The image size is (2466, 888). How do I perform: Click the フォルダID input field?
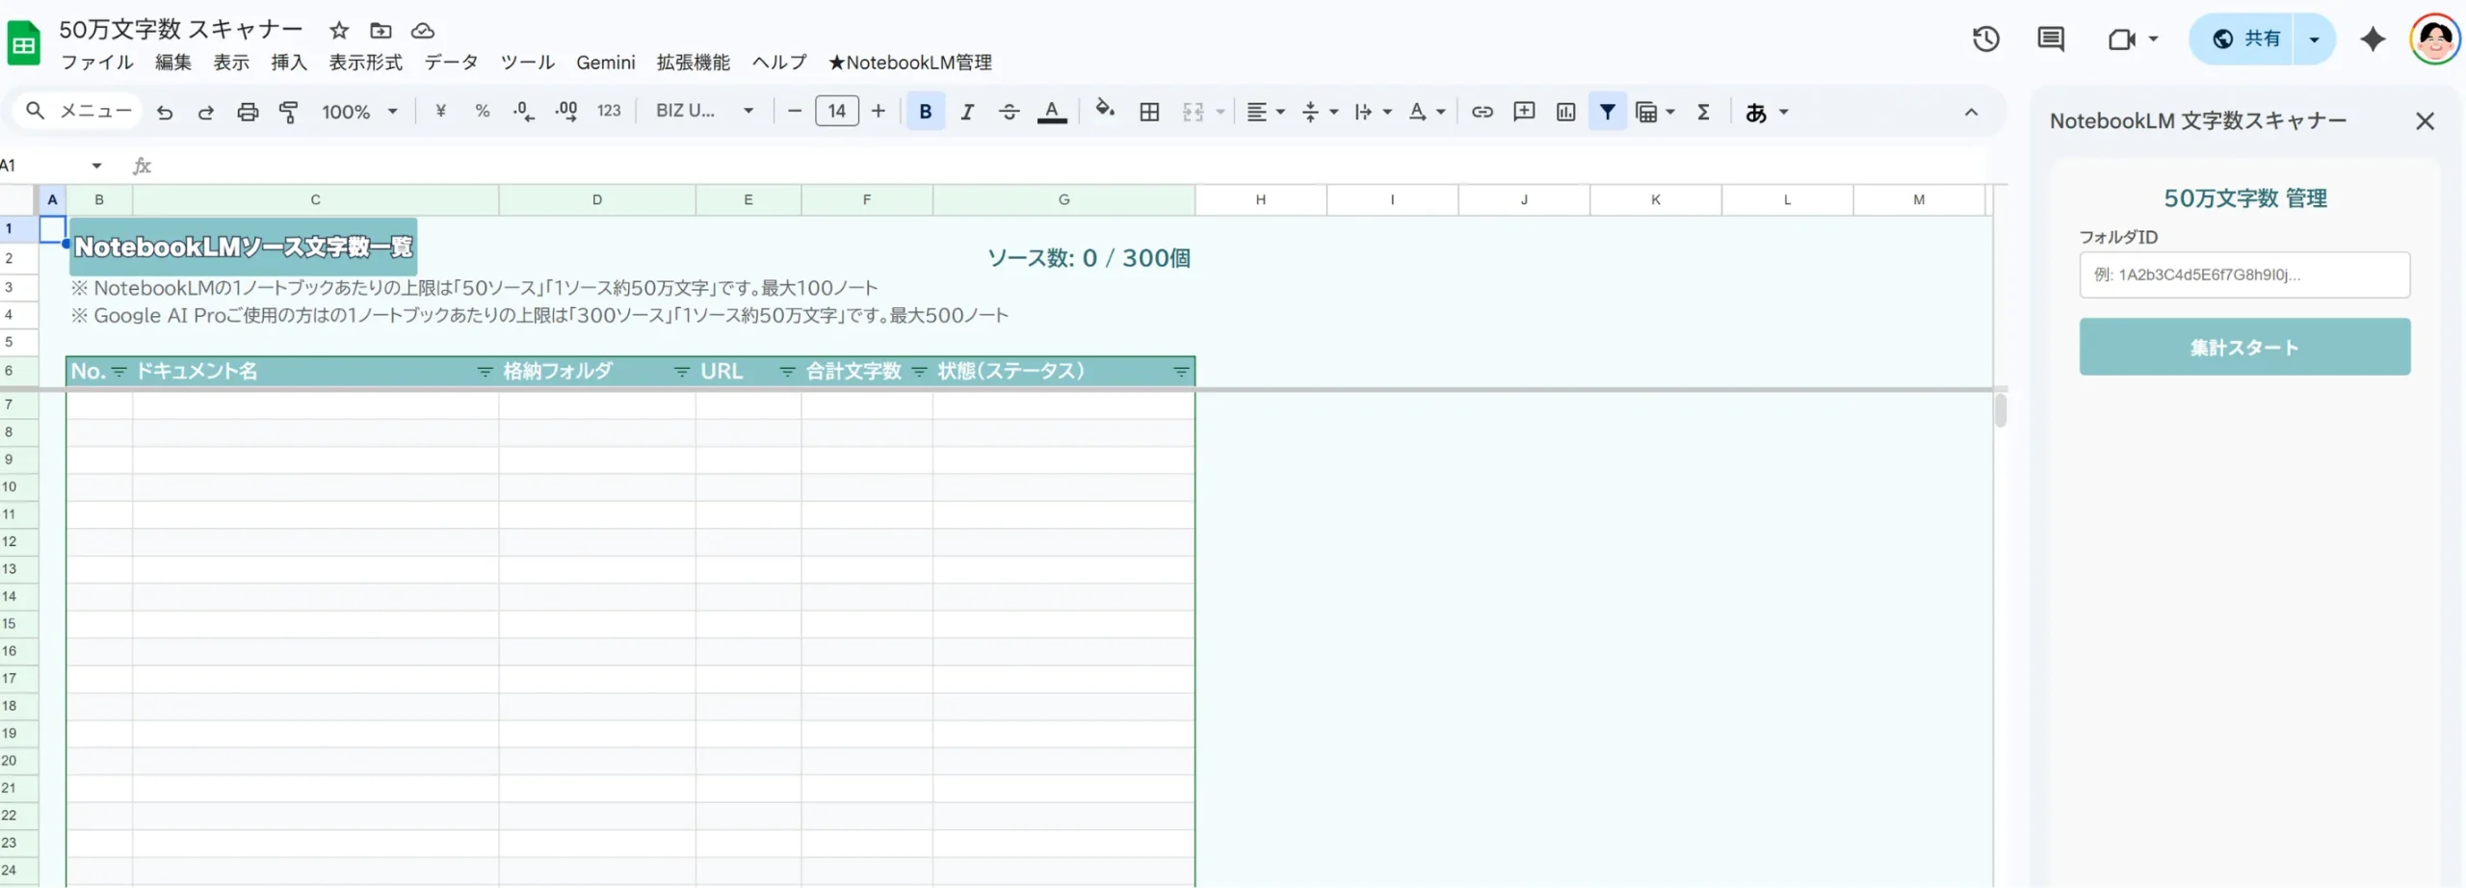click(2244, 274)
